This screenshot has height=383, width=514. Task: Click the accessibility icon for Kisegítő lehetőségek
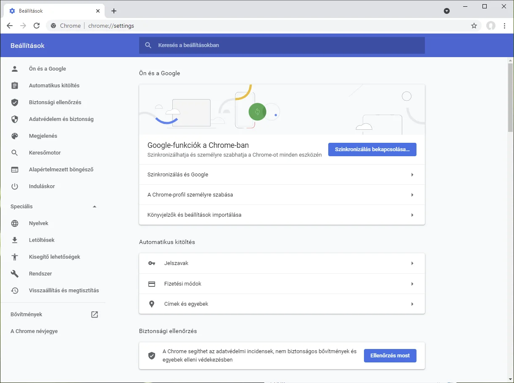point(15,257)
